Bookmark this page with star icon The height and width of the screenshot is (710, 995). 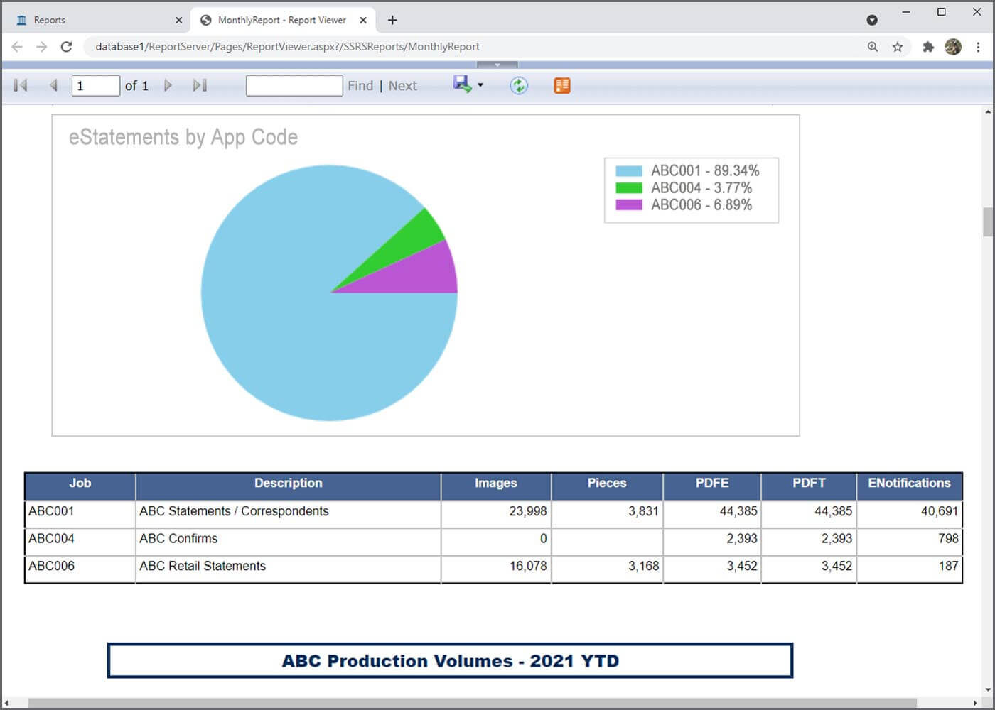898,47
